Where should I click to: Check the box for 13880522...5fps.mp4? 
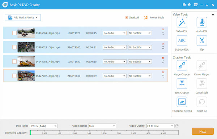click(14, 47)
